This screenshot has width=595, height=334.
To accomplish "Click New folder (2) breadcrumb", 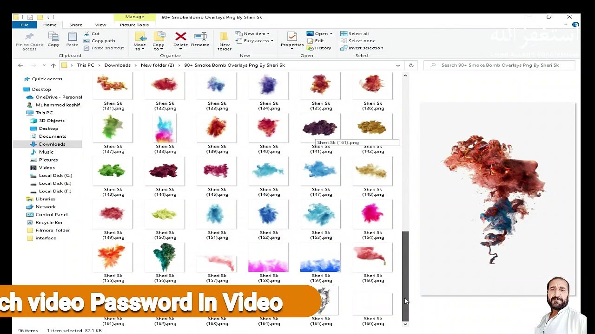I will 158,65.
